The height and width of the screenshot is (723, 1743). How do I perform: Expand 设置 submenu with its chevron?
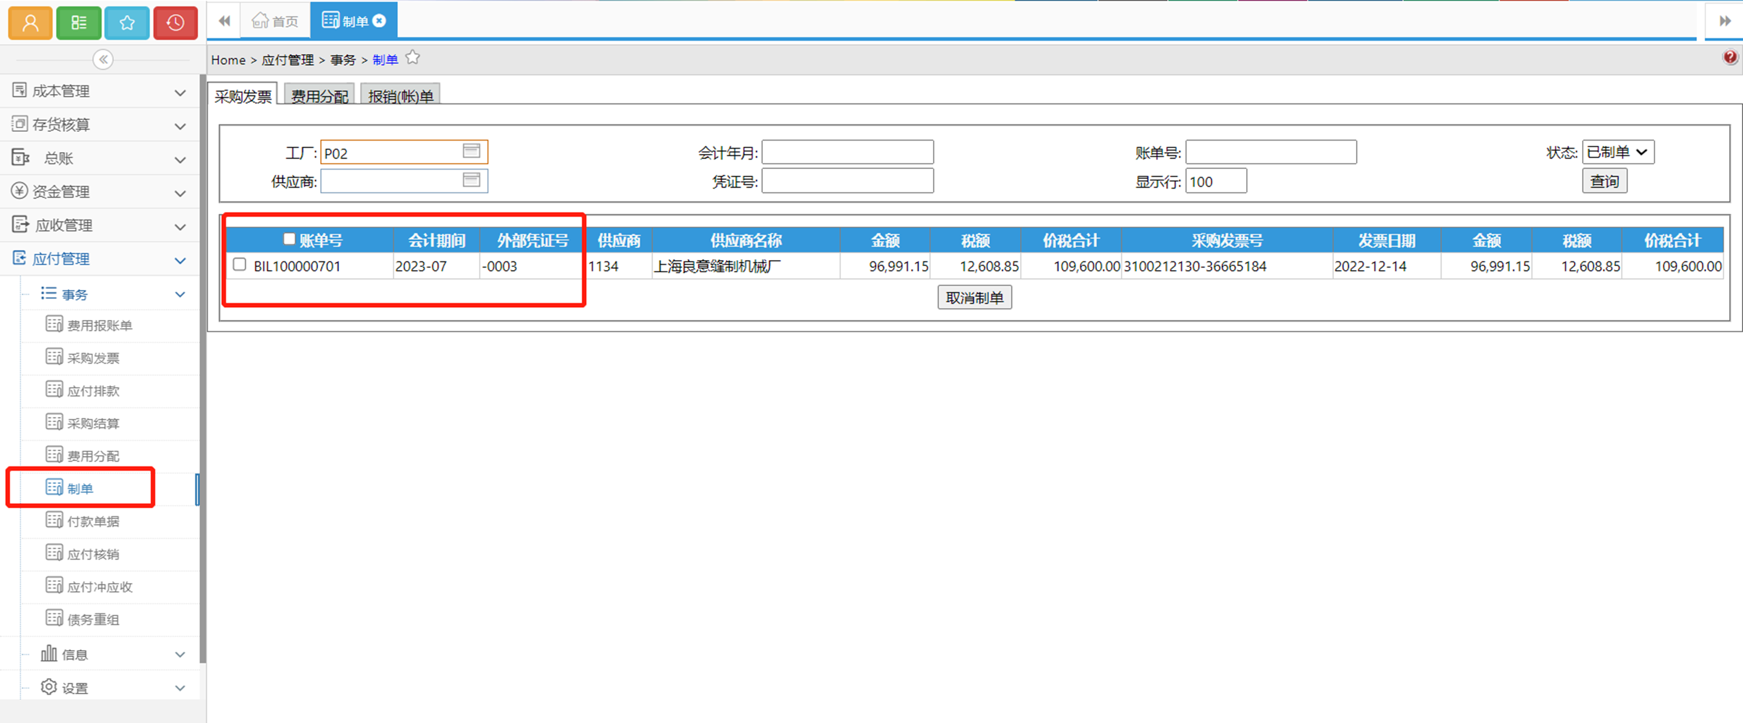click(x=180, y=688)
